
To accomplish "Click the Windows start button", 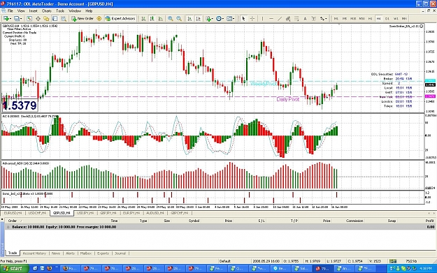I will [15, 269].
